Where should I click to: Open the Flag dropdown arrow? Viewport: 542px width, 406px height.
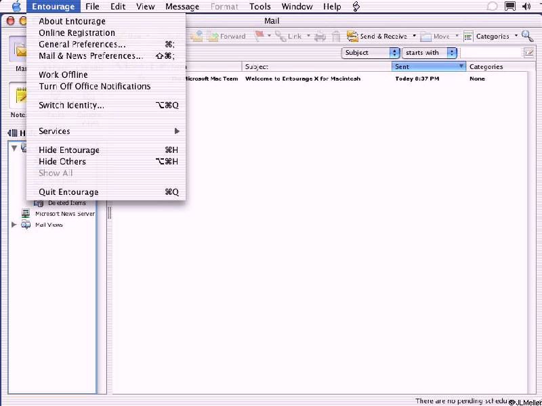[269, 36]
